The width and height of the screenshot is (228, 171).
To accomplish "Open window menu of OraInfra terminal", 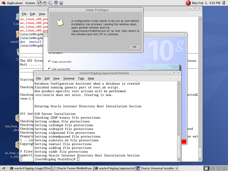I will (36, 73).
